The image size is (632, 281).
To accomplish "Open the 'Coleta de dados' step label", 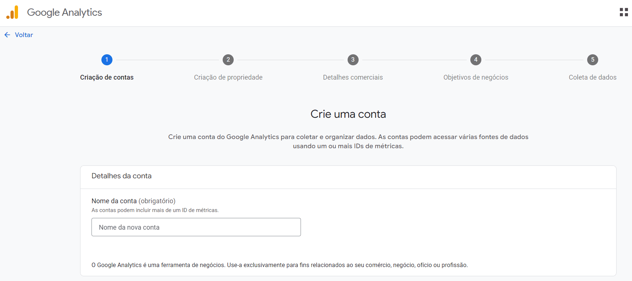I will 593,77.
